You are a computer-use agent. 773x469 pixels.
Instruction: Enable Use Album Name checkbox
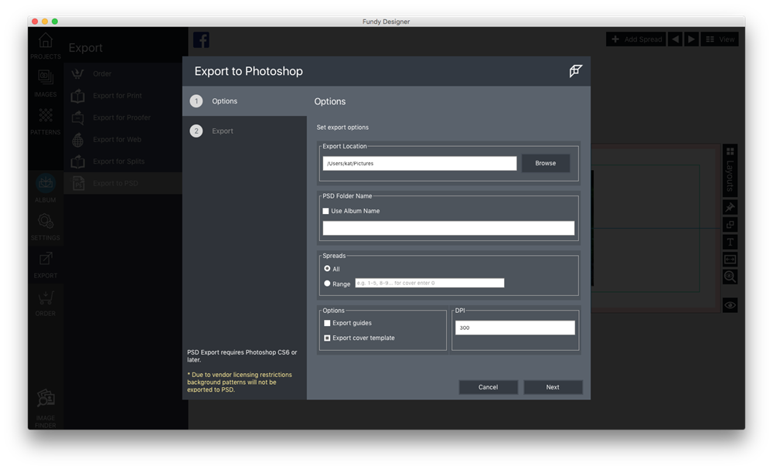click(x=326, y=211)
